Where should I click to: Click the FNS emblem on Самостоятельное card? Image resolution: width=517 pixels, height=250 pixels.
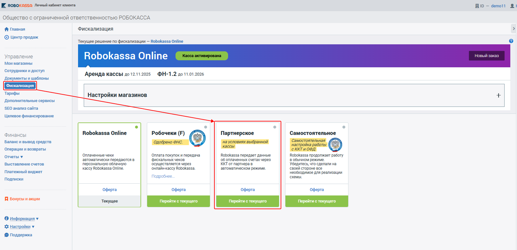coord(335,145)
